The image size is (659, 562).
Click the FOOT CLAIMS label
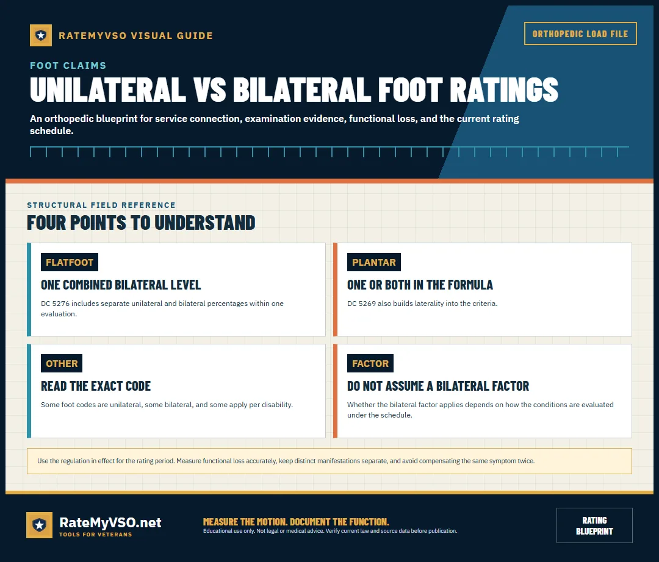pyautogui.click(x=68, y=65)
